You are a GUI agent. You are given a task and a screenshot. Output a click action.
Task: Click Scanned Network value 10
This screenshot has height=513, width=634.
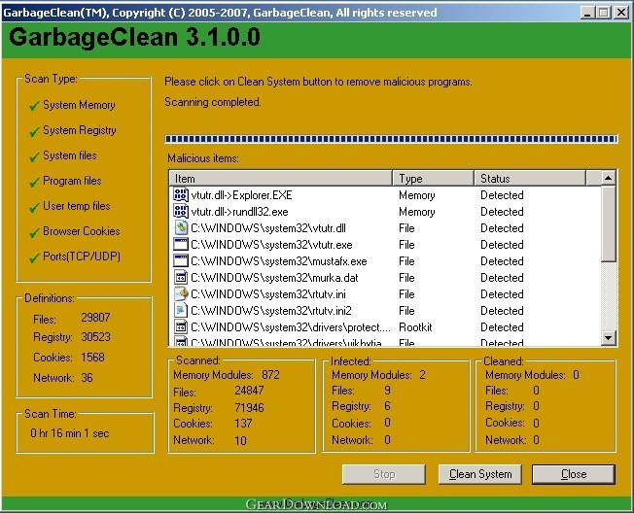point(240,440)
